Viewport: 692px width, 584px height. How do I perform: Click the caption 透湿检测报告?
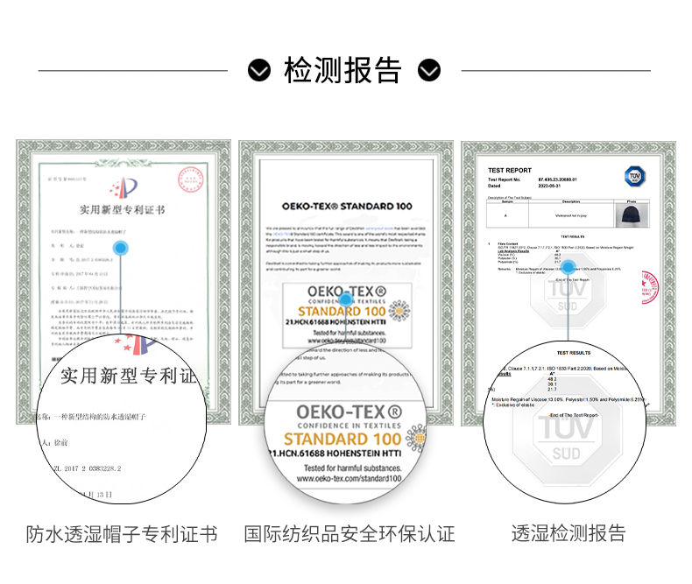pos(568,533)
